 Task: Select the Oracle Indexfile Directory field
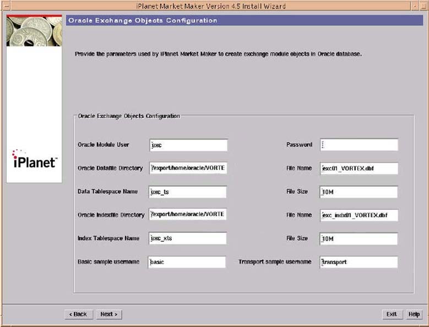tap(188, 214)
